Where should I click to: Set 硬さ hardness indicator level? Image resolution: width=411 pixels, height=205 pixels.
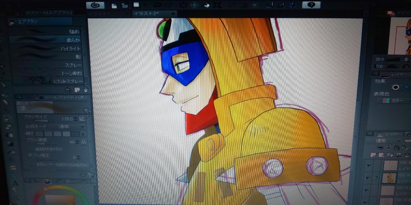57,134
